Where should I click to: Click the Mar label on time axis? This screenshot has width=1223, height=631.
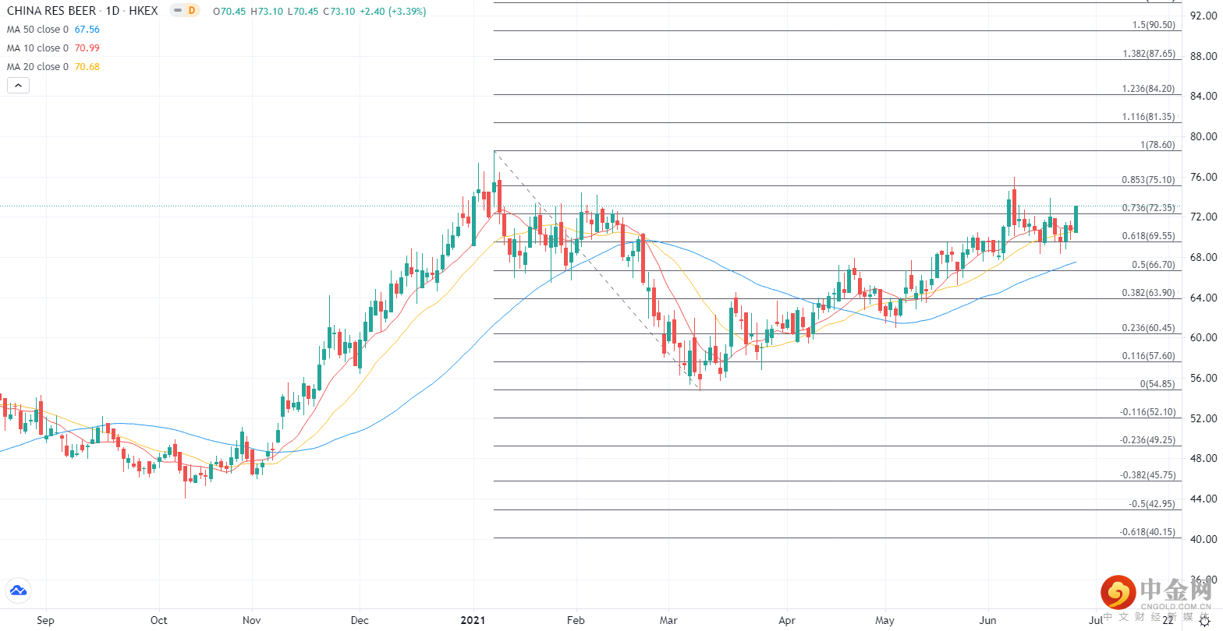[668, 620]
